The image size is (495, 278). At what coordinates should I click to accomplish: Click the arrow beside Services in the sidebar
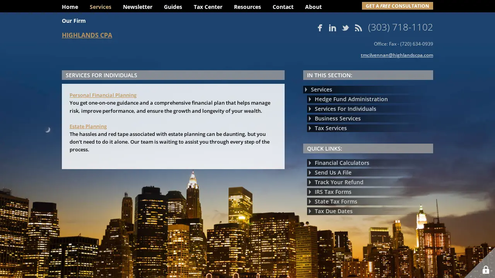coord(306,90)
